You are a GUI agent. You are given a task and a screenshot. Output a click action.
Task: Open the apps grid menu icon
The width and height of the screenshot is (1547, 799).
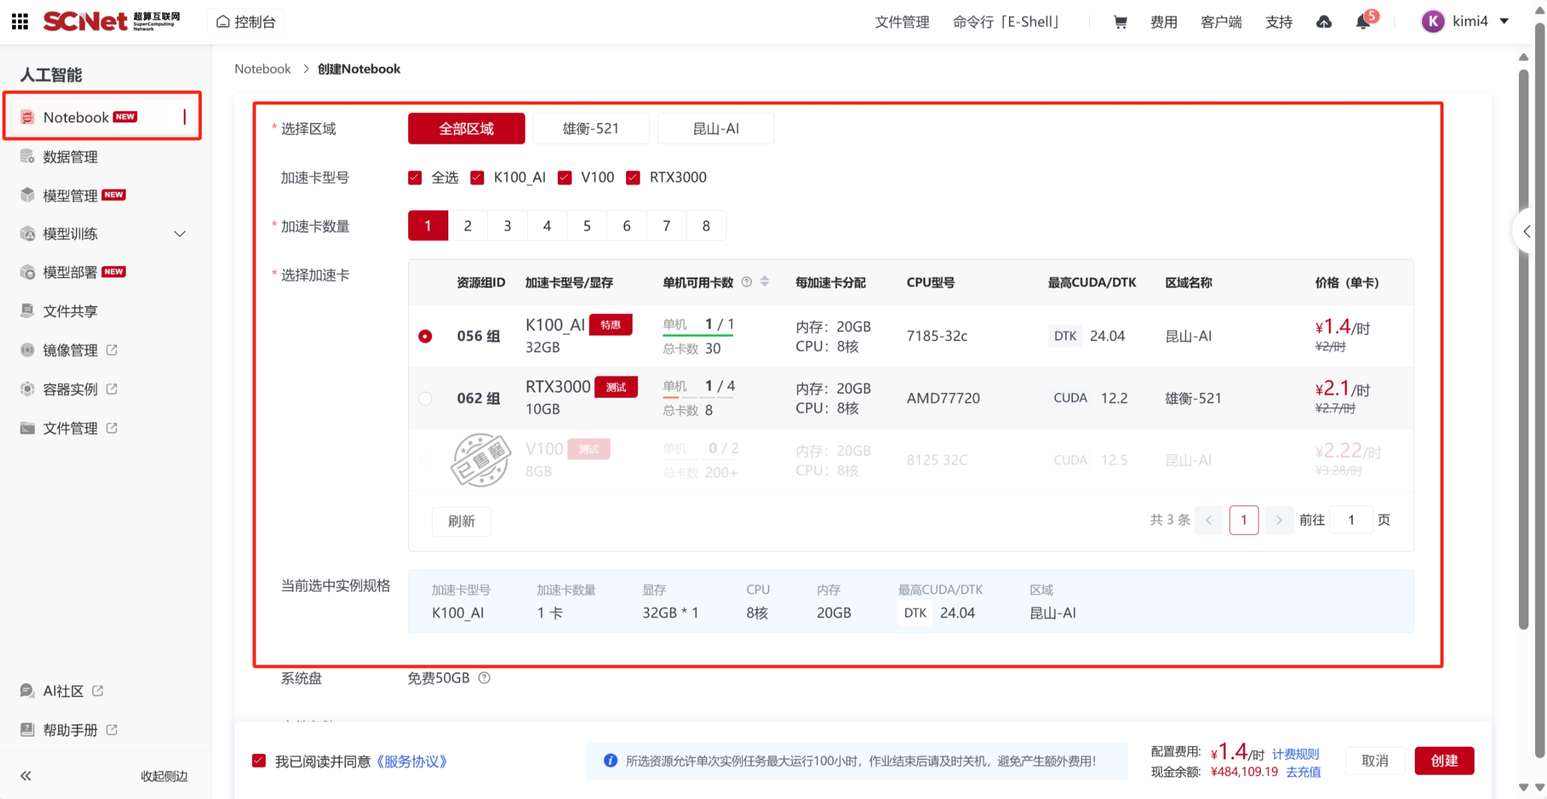20,22
